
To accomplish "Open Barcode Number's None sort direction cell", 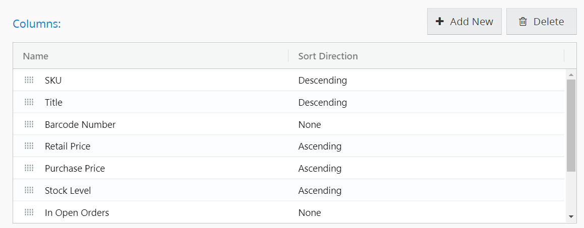I will (310, 124).
